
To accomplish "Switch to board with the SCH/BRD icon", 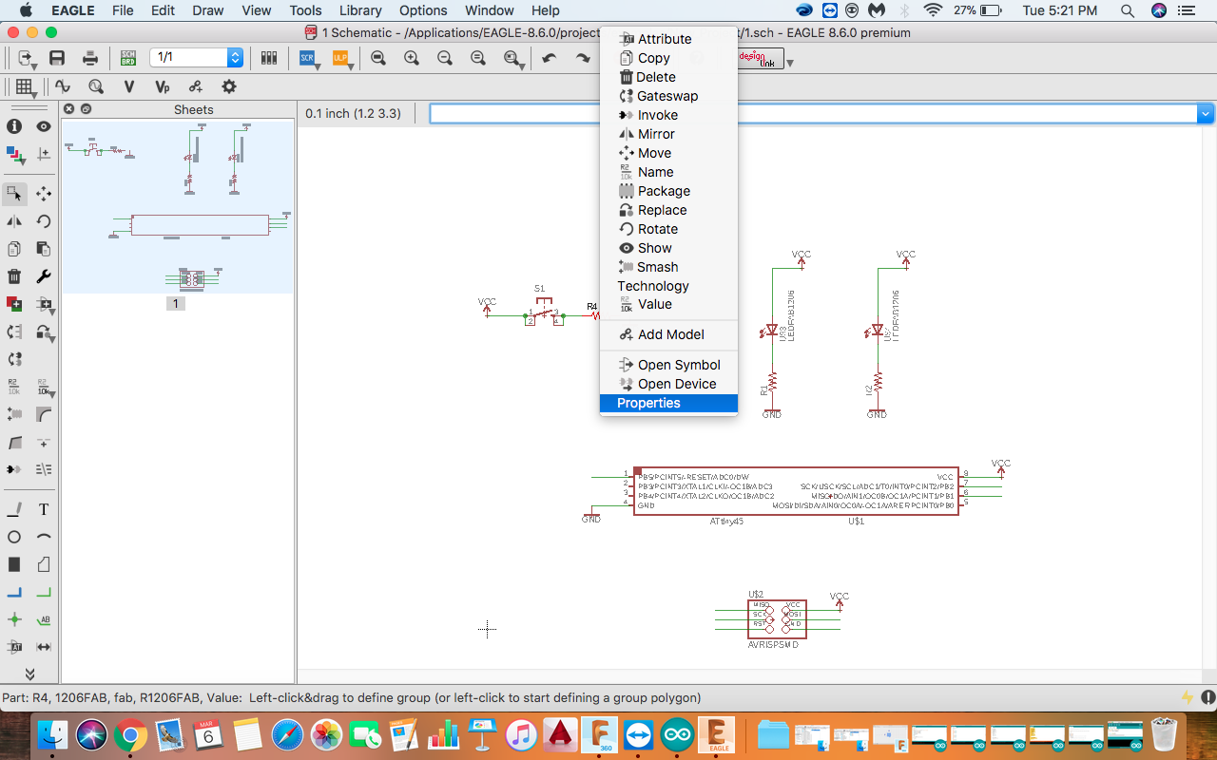I will (127, 58).
